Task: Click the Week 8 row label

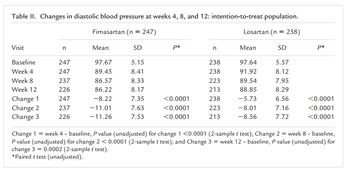Action: pyautogui.click(x=23, y=80)
